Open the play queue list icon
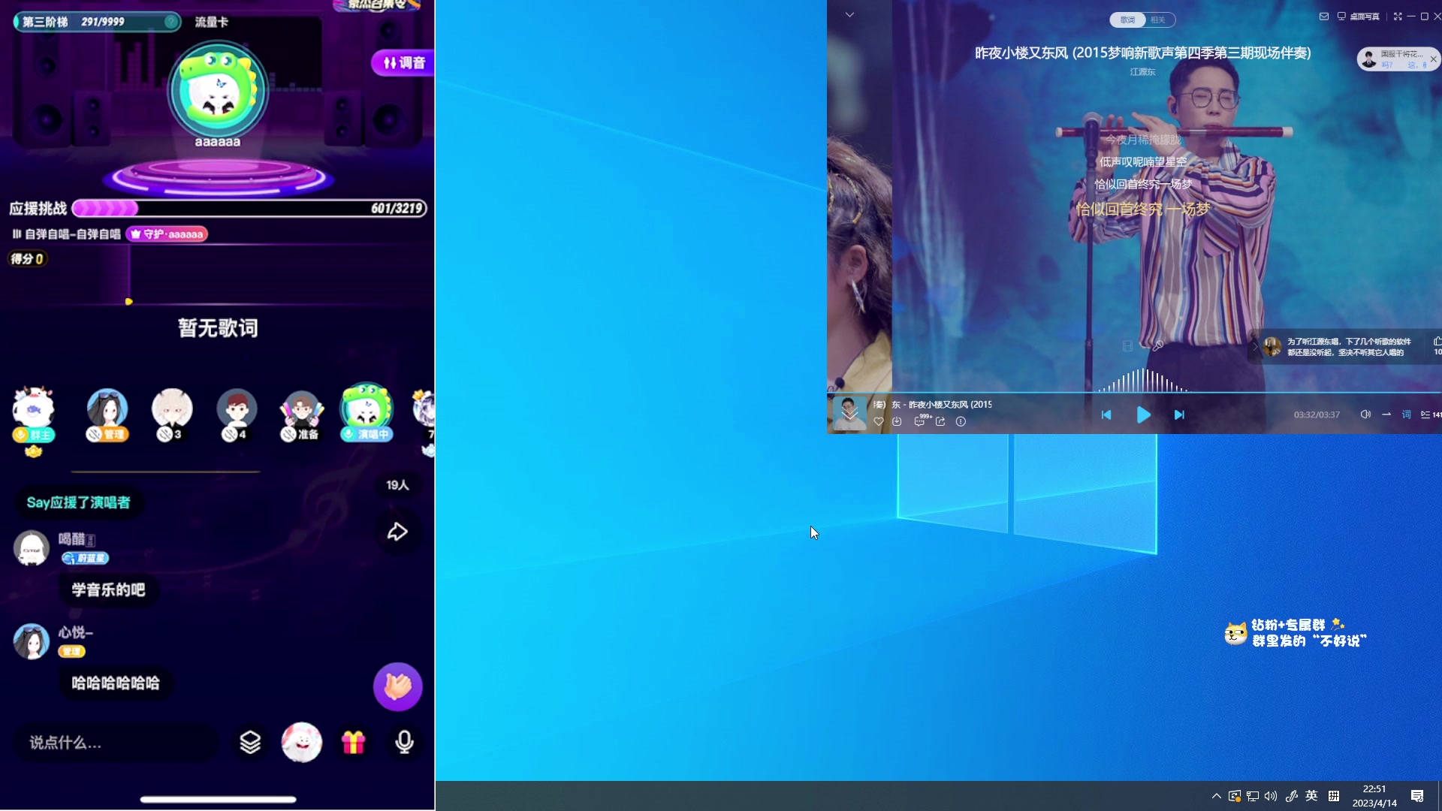 point(1426,415)
